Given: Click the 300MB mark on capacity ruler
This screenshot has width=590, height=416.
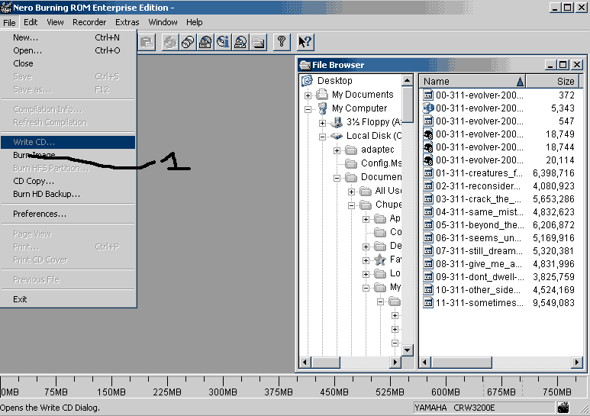Looking at the screenshot, I should [223, 392].
